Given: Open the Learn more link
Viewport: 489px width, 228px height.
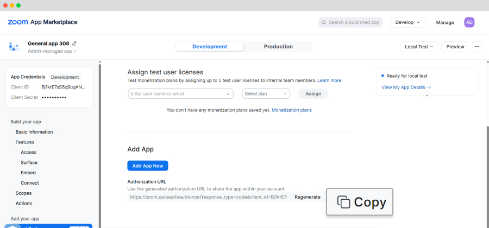Looking at the screenshot, I should pos(329,80).
